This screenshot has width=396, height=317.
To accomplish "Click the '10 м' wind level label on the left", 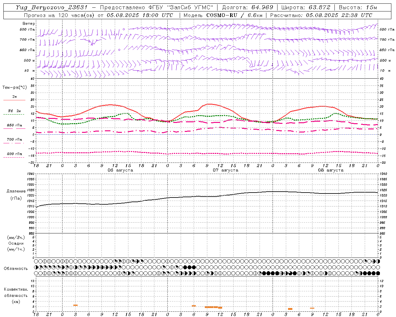I will point(30,71).
